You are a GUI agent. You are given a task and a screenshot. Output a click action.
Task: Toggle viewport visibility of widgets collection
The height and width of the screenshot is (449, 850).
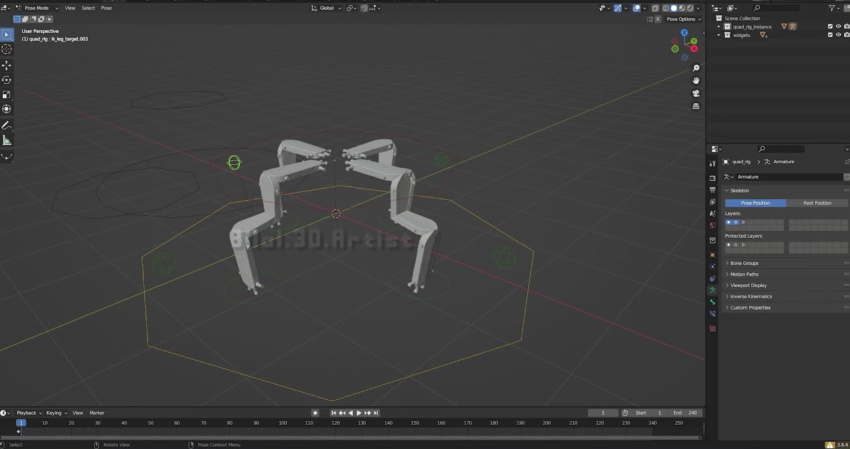click(x=838, y=35)
